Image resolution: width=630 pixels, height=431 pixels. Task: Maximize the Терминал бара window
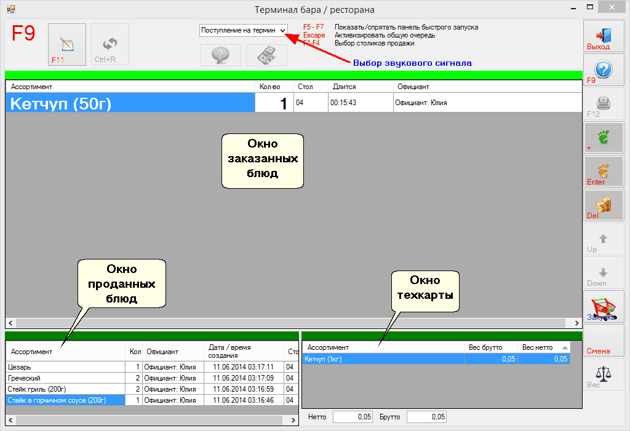(590, 7)
